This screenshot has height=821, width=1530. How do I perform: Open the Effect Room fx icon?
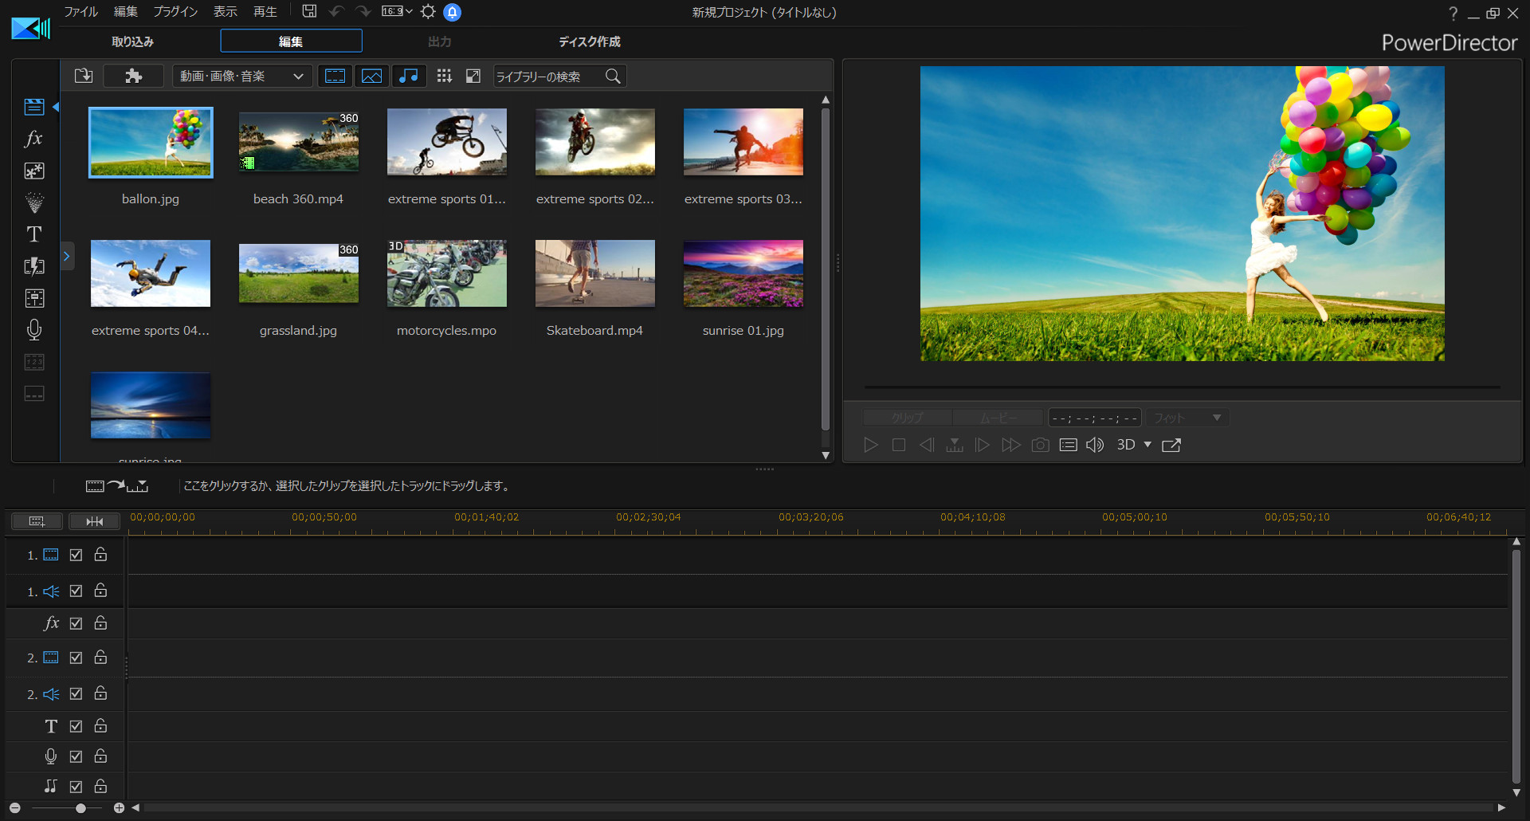[33, 139]
